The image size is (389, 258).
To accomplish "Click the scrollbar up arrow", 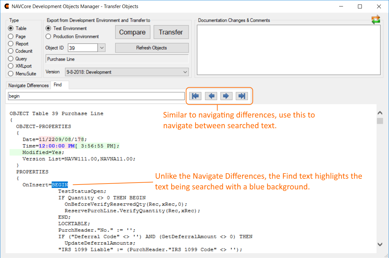I will pos(380,113).
